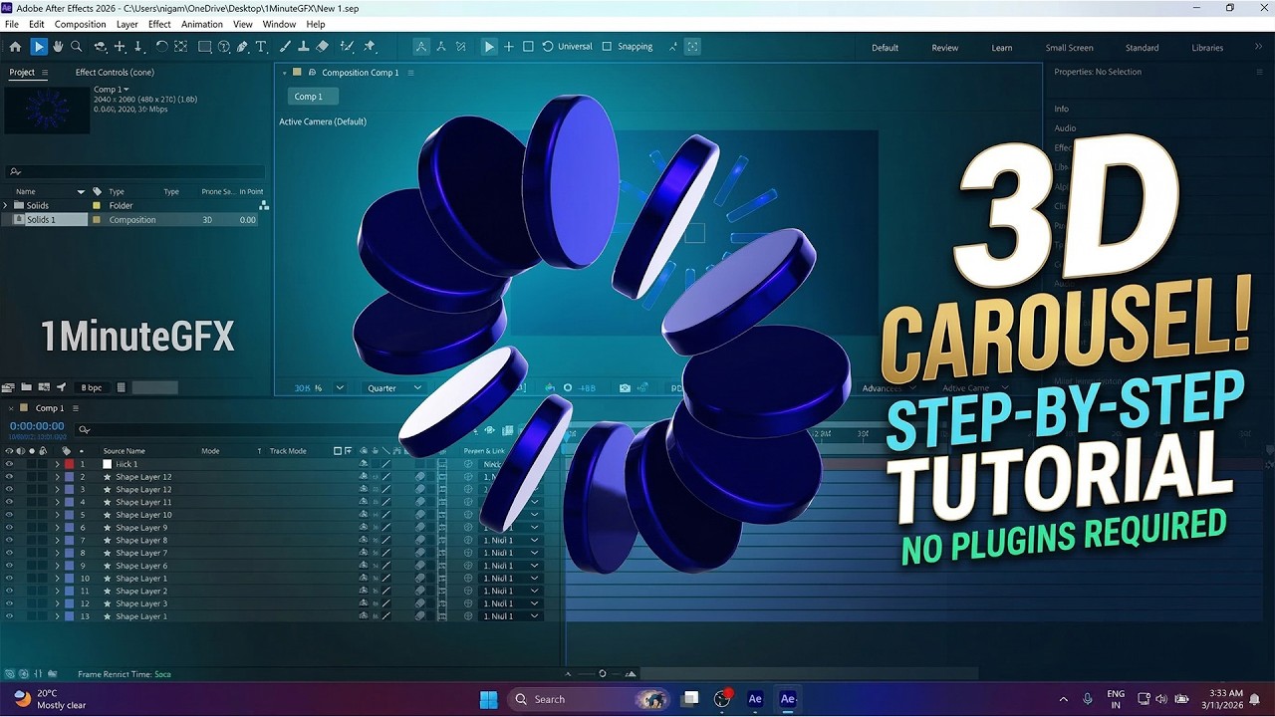Select the Pen tool
Viewport: 1275px width, 717px height.
click(x=242, y=47)
